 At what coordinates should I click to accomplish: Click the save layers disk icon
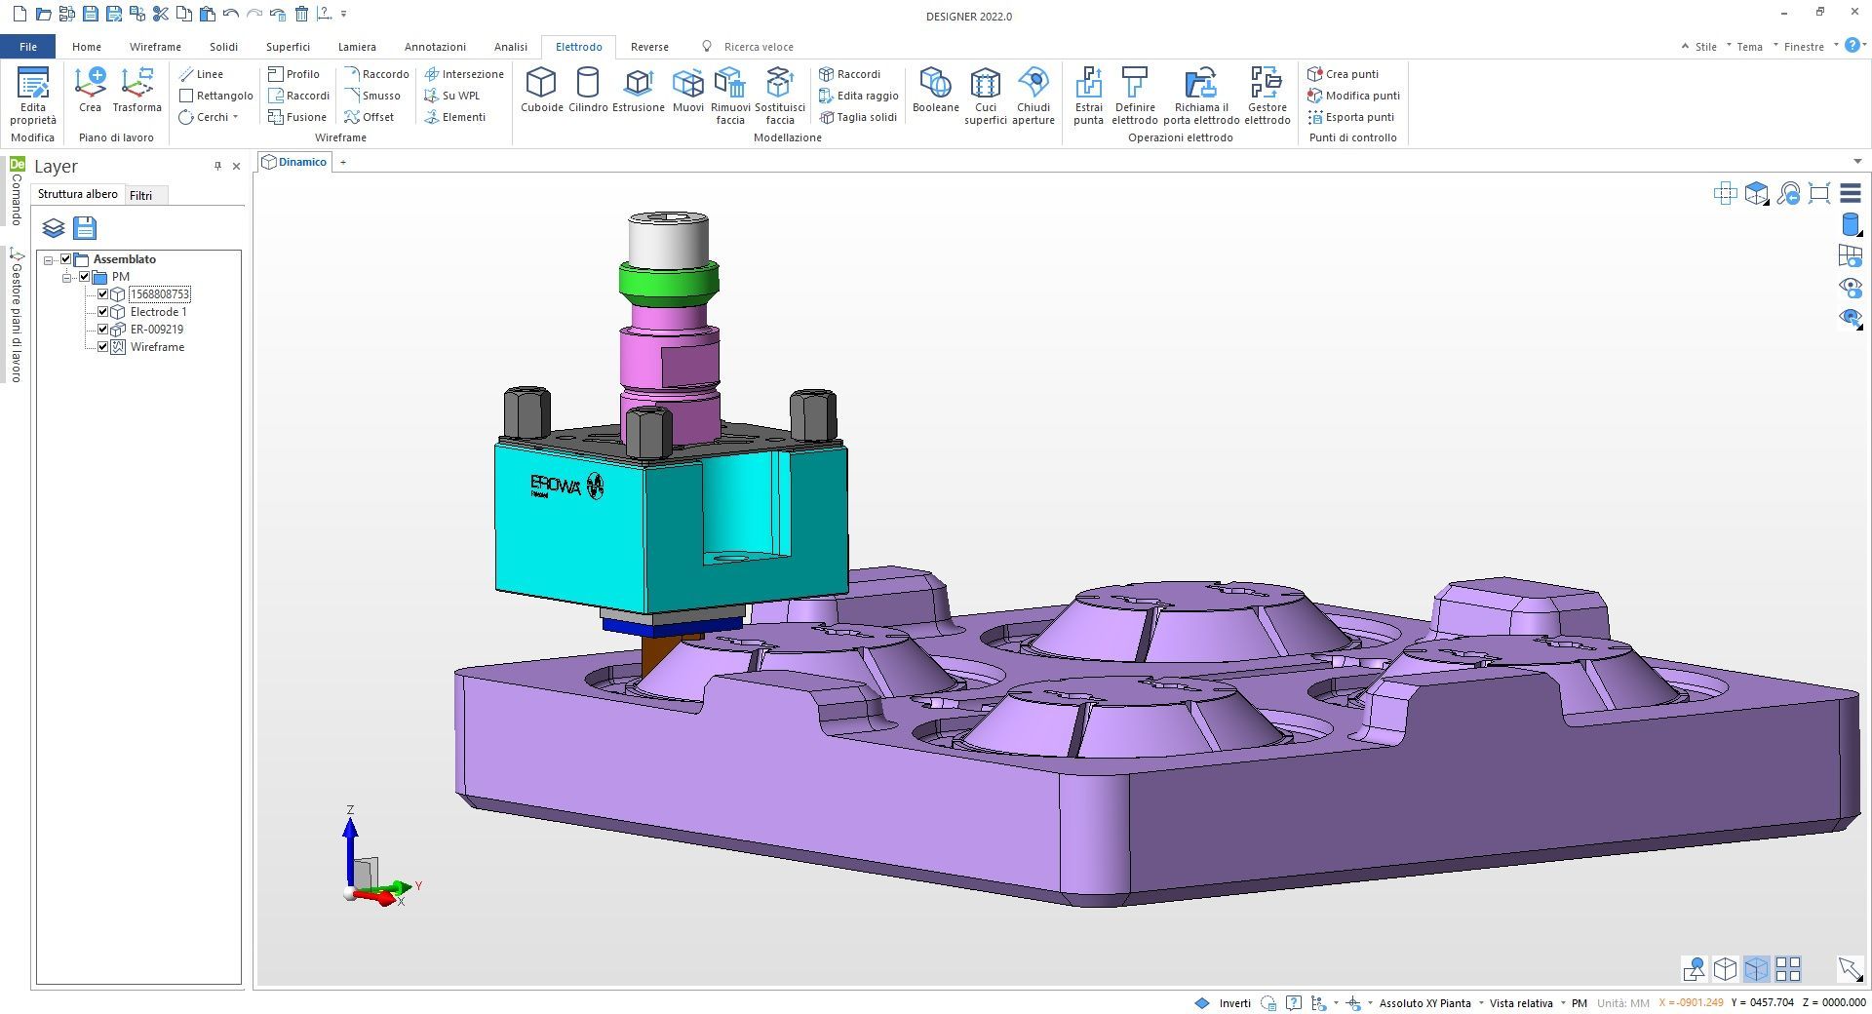click(85, 228)
